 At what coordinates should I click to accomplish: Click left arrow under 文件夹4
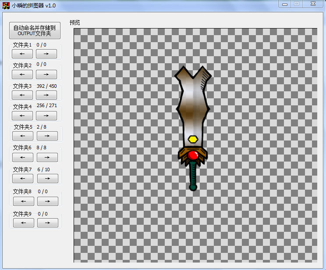(x=22, y=115)
